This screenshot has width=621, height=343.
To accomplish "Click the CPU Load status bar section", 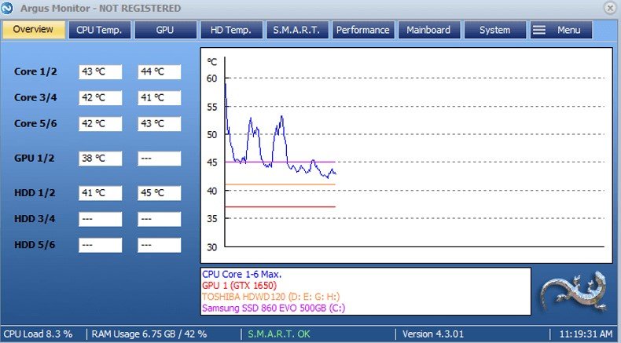I will point(38,334).
